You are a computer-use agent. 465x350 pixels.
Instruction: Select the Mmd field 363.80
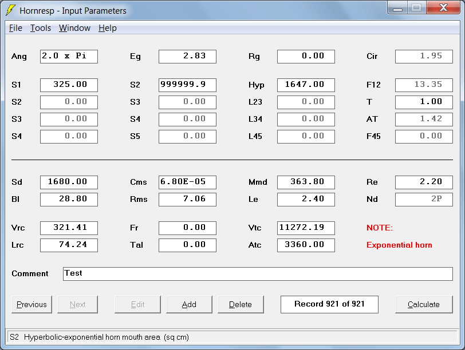[x=306, y=182]
